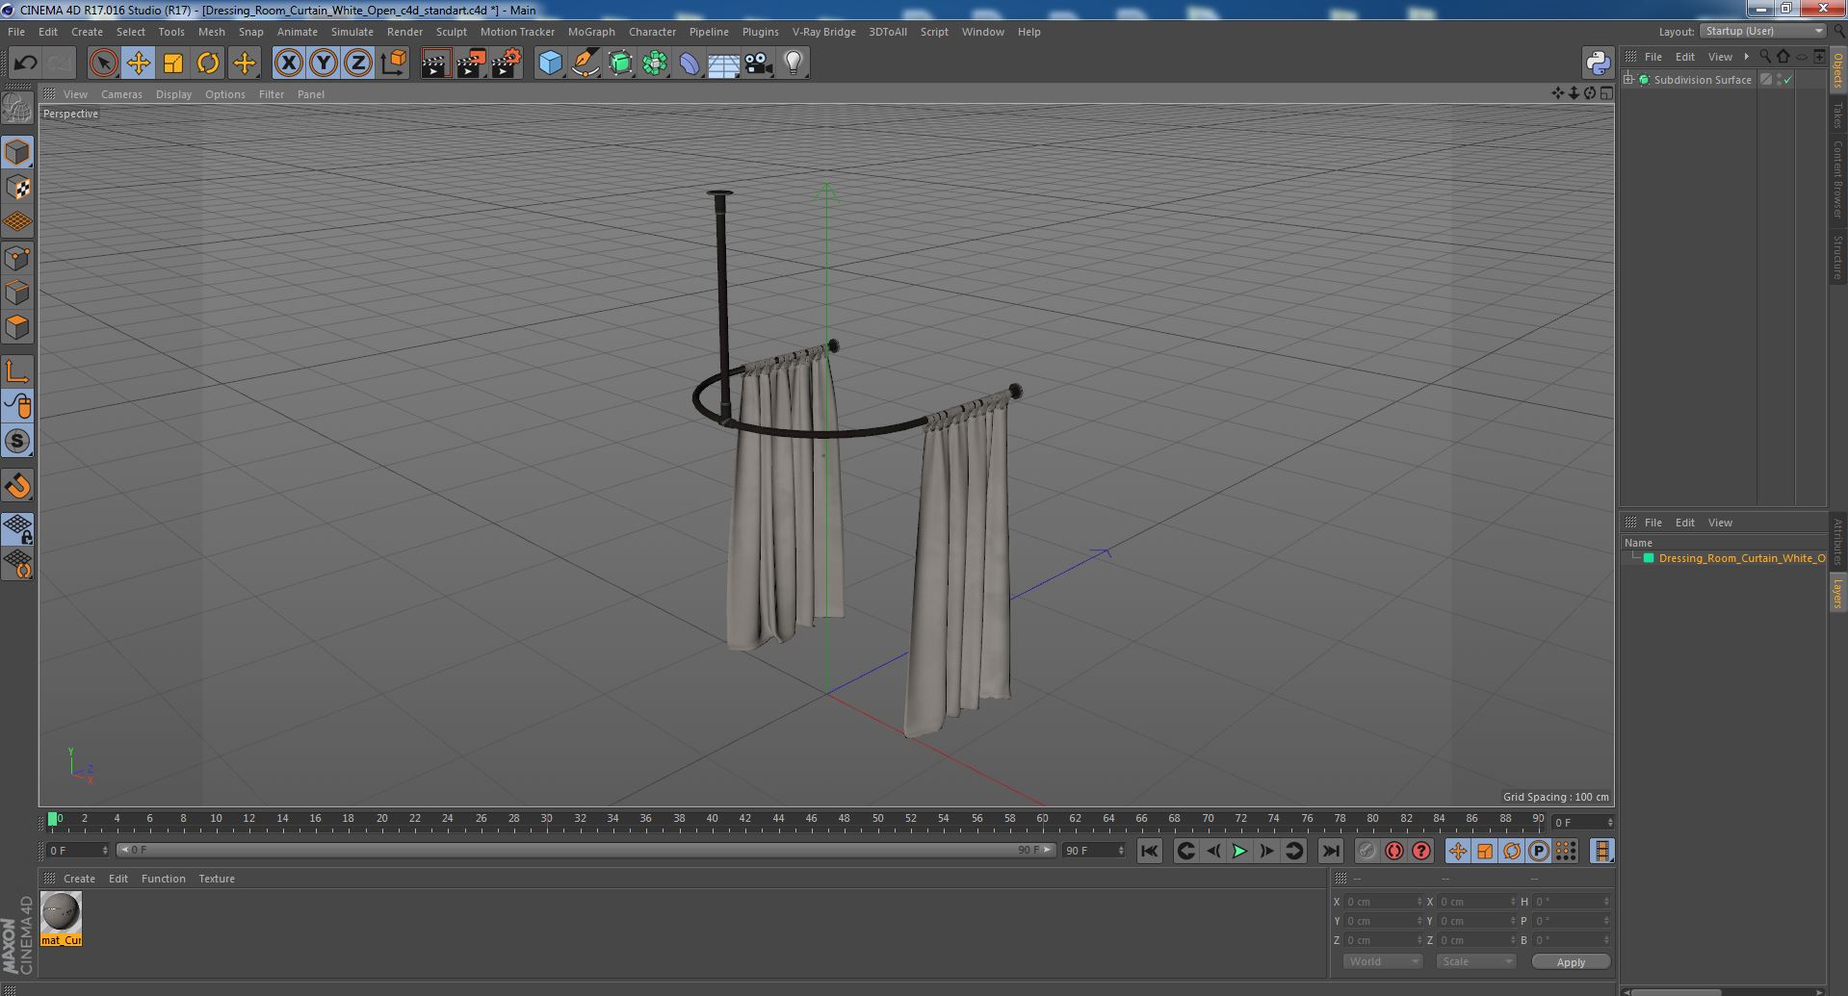The width and height of the screenshot is (1848, 996).
Task: Toggle Z axis lock
Action: pos(358,64)
